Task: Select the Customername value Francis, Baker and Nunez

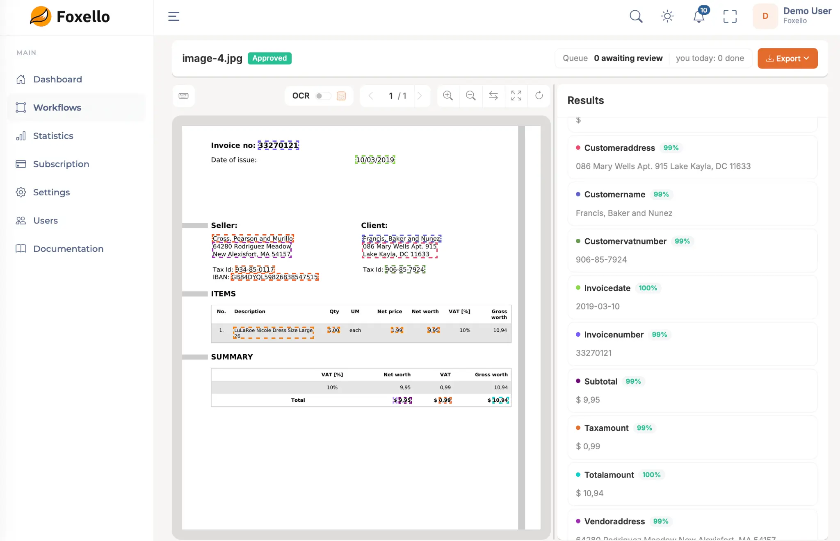Action: (624, 213)
